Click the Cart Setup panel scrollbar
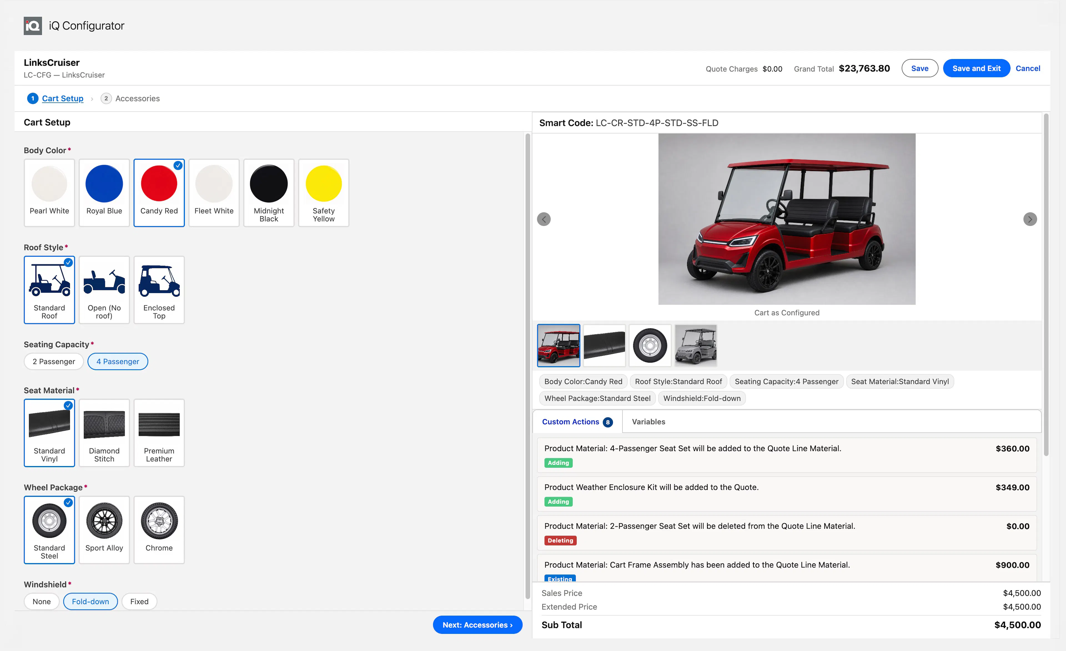This screenshot has height=651, width=1066. coord(527,366)
